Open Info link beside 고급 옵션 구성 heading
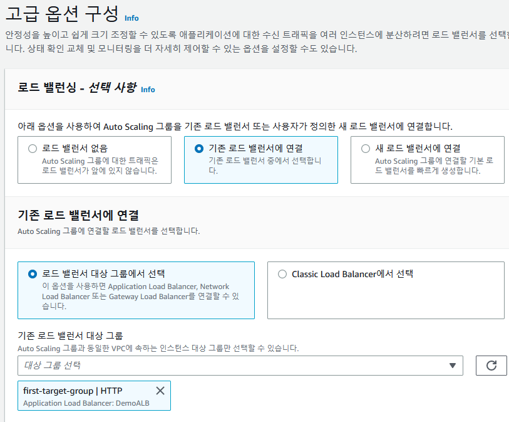 pyautogui.click(x=131, y=18)
